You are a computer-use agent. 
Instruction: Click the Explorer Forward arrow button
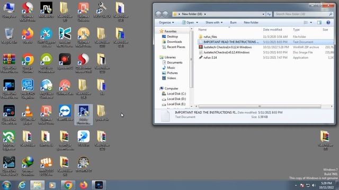(165, 14)
